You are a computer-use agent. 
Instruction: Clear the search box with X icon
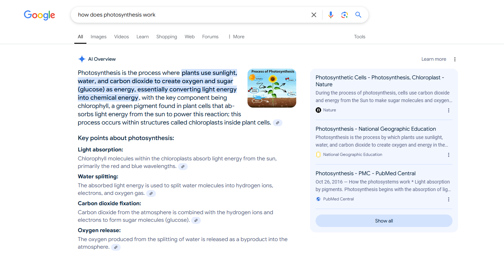(314, 15)
